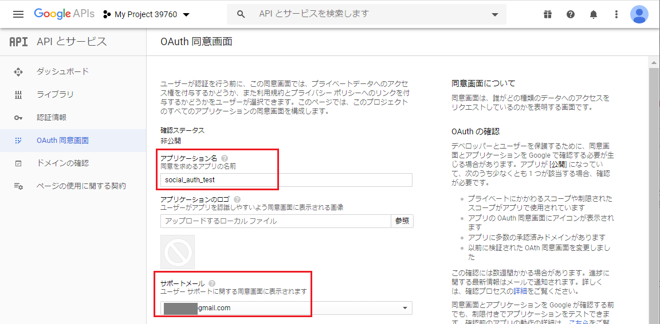Click the page usage agreement settings icon
The height and width of the screenshot is (324, 660).
(18, 186)
